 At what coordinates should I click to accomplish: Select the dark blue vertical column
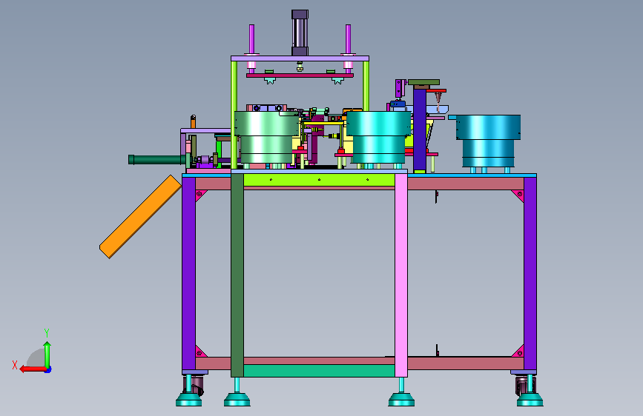click(420, 130)
